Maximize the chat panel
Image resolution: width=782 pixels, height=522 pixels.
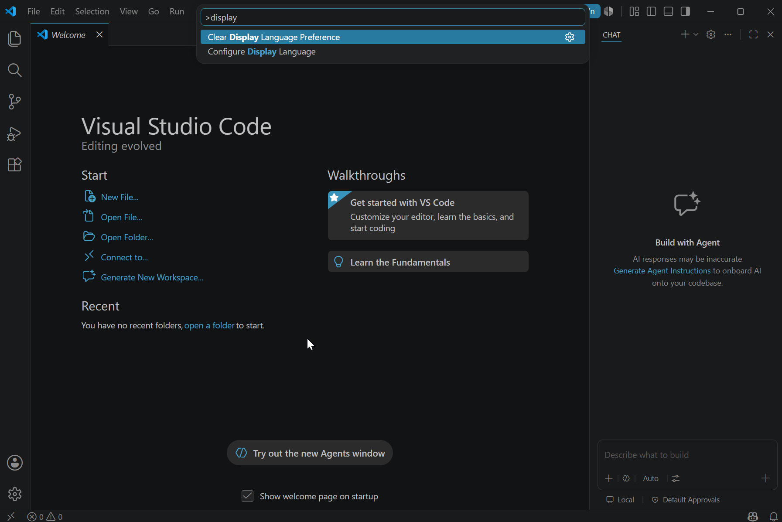(x=753, y=34)
